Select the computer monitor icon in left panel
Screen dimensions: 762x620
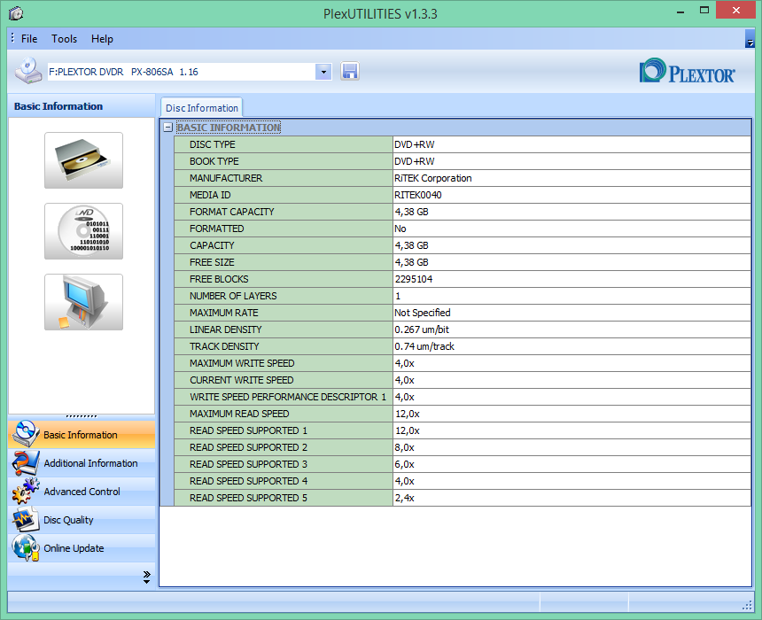[x=83, y=302]
